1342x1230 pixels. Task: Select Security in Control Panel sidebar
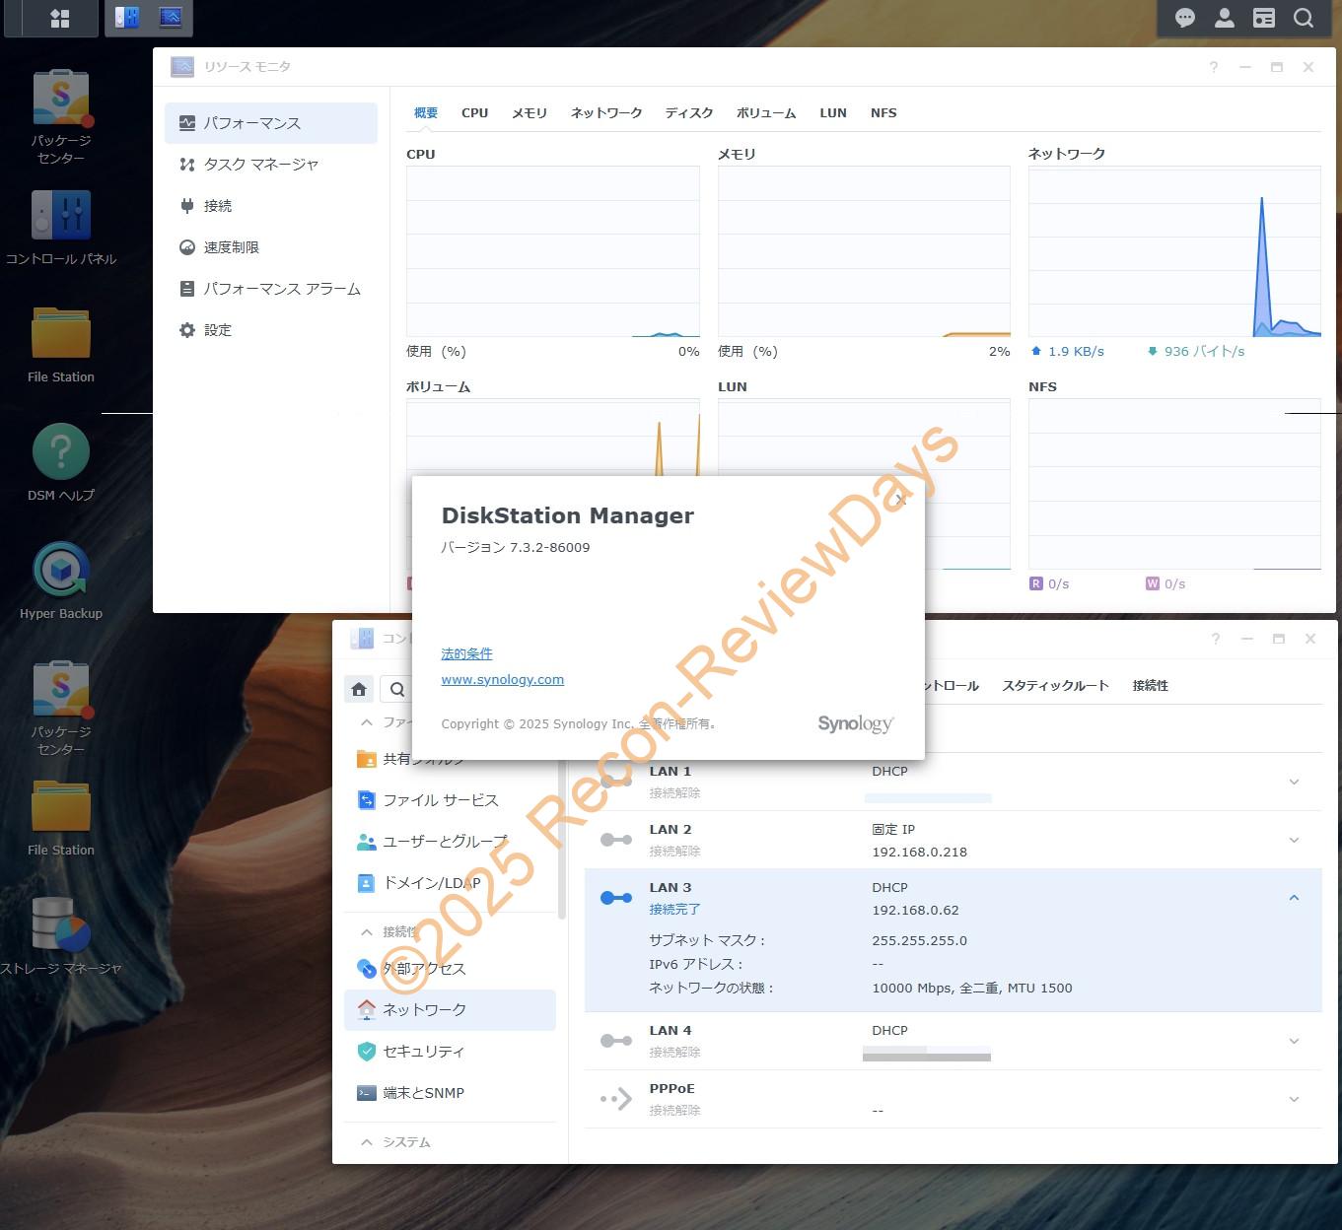click(x=423, y=1052)
